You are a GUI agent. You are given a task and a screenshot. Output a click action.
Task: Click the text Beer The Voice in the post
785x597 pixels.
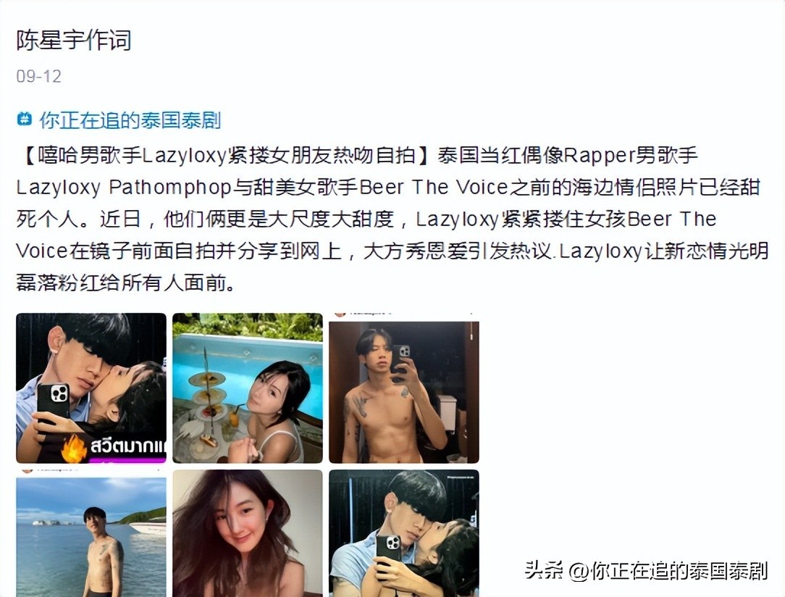pos(434,188)
